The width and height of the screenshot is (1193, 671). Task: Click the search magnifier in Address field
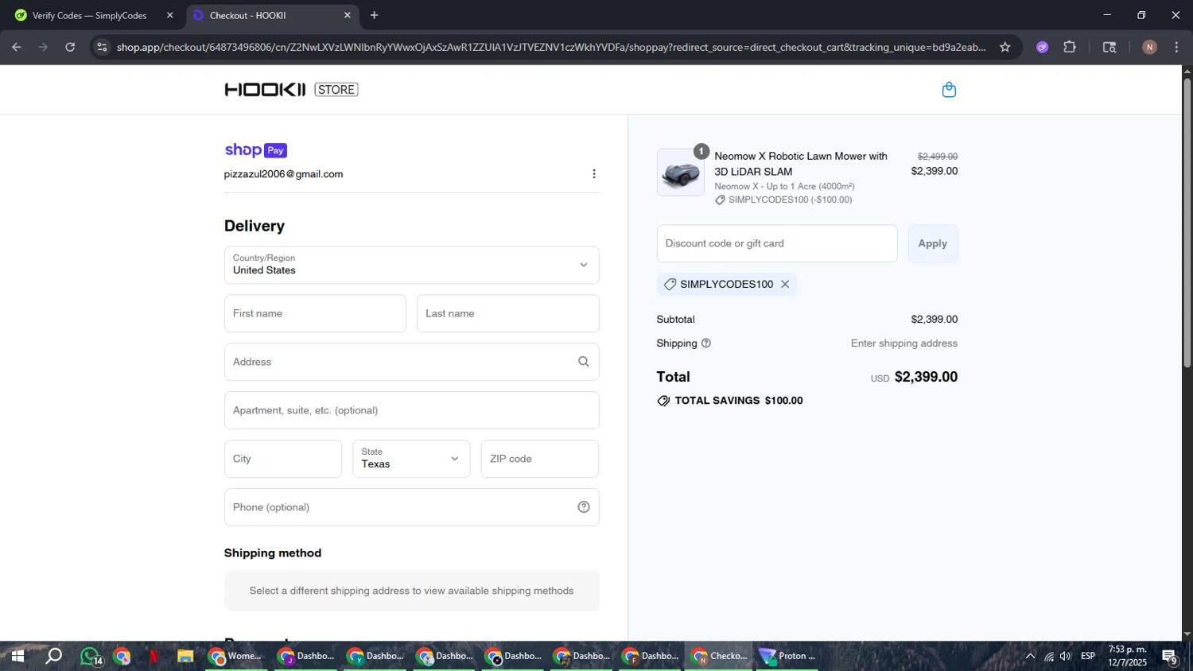tap(583, 362)
